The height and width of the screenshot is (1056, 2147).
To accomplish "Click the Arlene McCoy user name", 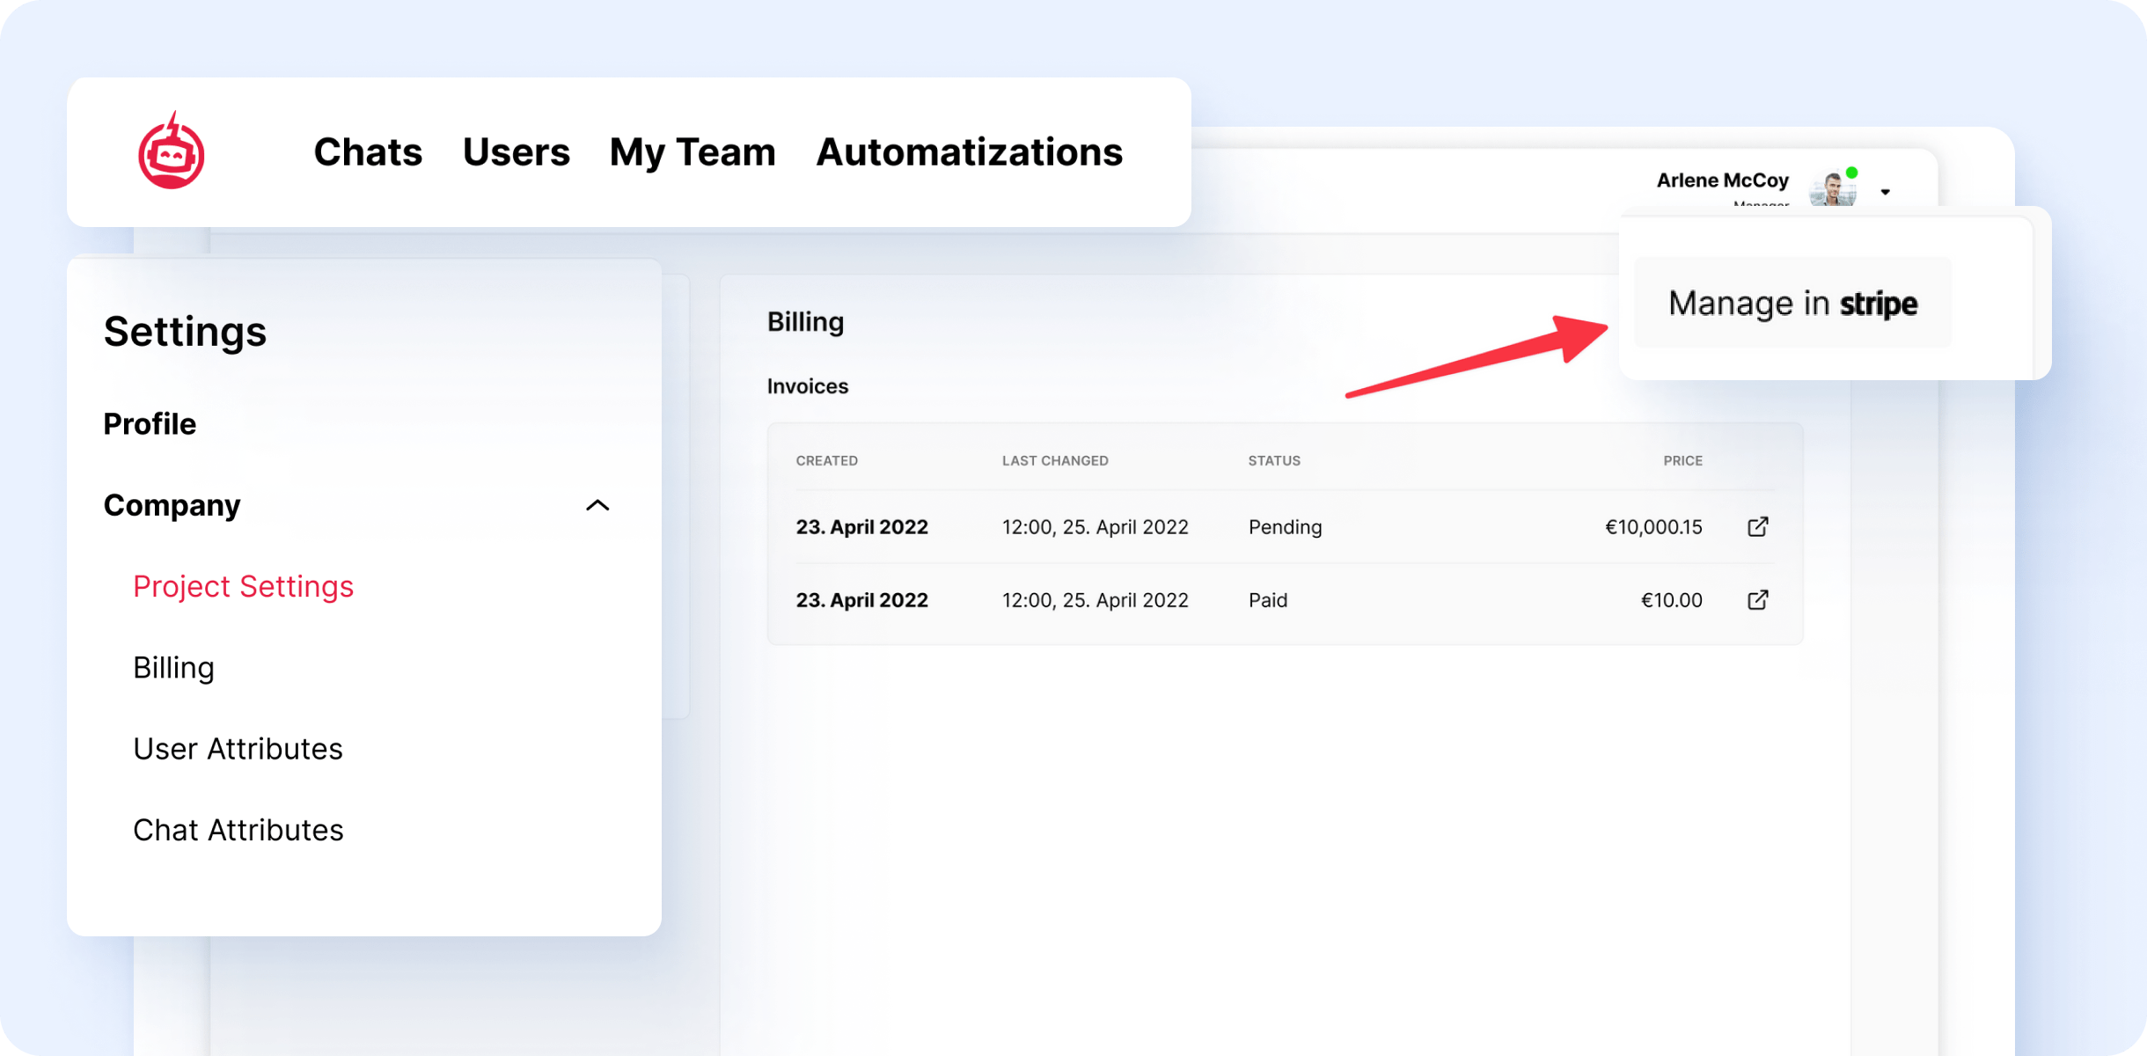I will 1722,180.
